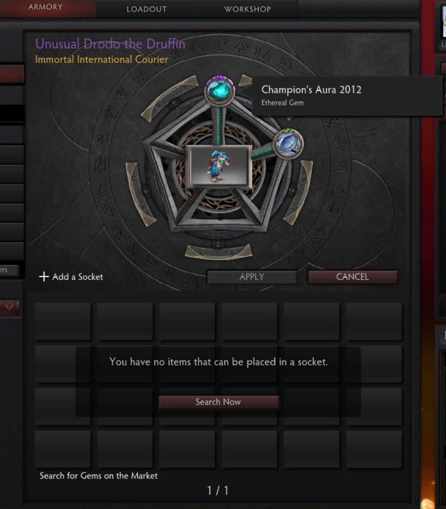
Task: Open Search for Gems on the Market link
Action: (99, 476)
